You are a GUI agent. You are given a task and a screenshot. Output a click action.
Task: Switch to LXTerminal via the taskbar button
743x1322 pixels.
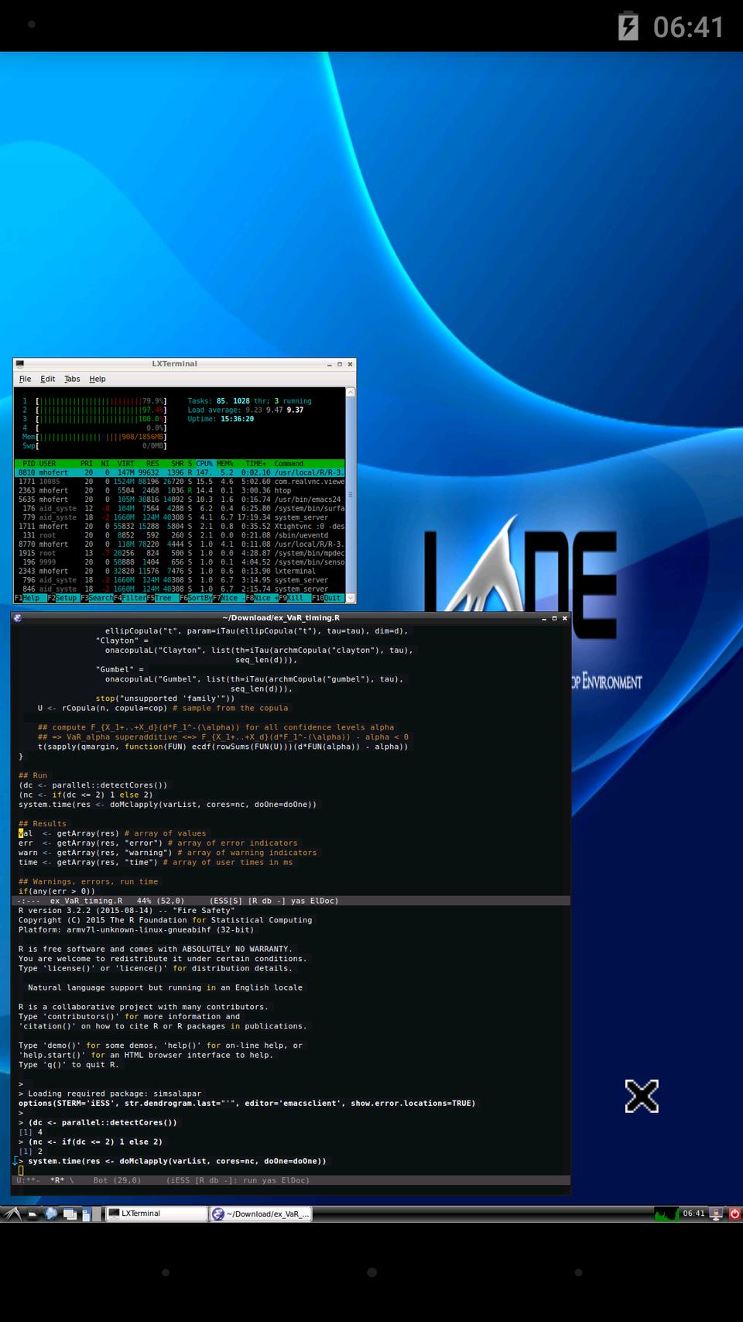pos(155,1214)
